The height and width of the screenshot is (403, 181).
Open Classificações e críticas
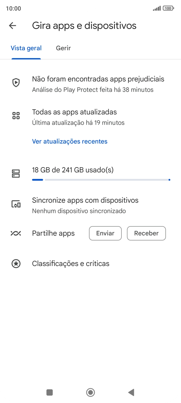(71, 264)
